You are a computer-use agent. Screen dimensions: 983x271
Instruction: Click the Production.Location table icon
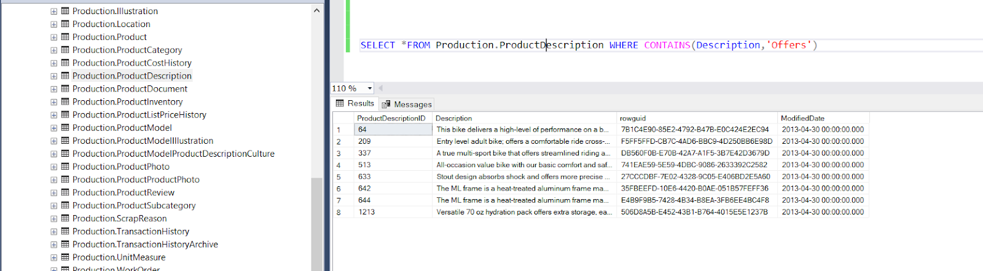click(x=65, y=24)
